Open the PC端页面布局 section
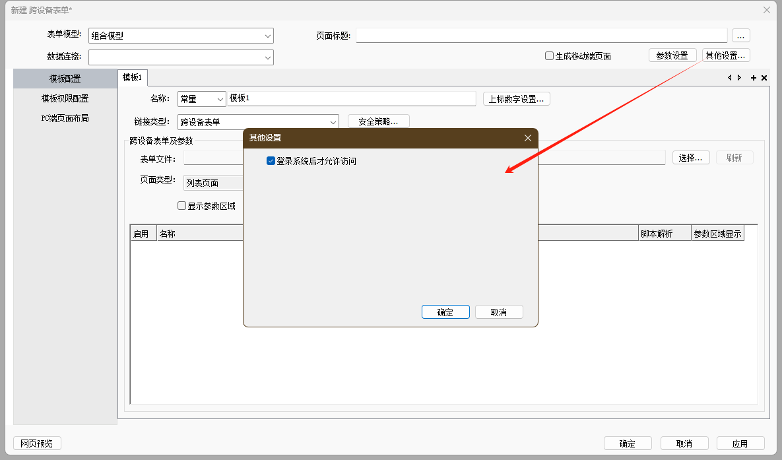Image resolution: width=782 pixels, height=460 pixels. pos(65,118)
